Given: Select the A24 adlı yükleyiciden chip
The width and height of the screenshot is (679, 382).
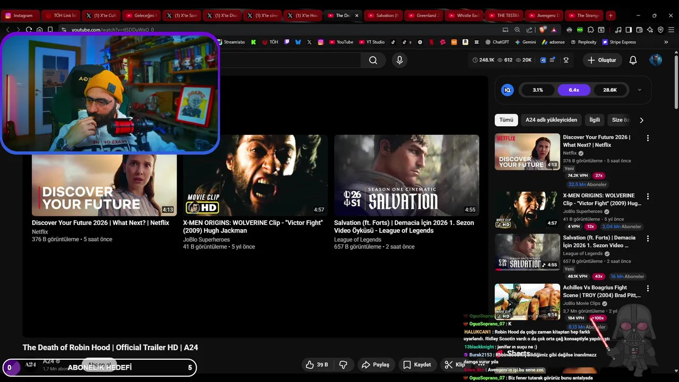Looking at the screenshot, I should (551, 120).
